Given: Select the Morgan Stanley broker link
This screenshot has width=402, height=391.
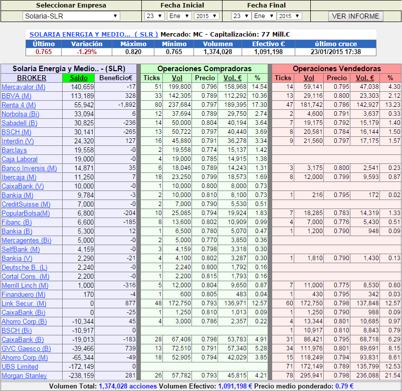Looking at the screenshot, I should (24, 376).
